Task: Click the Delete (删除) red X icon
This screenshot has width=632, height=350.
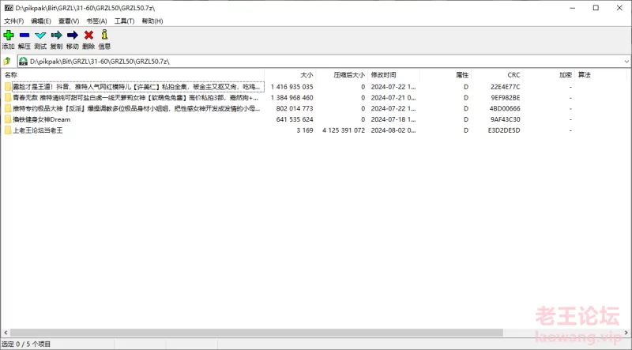Action: pos(88,35)
